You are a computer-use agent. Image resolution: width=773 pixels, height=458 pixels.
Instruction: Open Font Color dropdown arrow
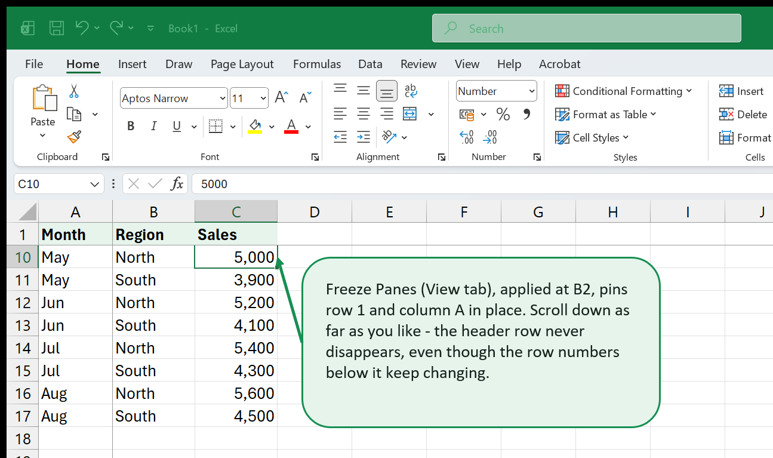pyautogui.click(x=308, y=127)
